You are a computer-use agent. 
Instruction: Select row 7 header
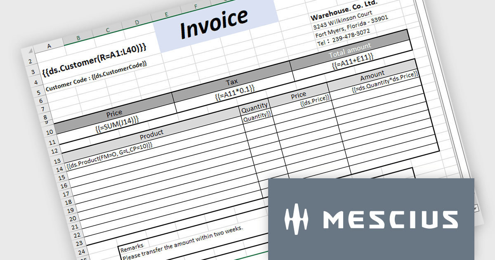(43, 109)
